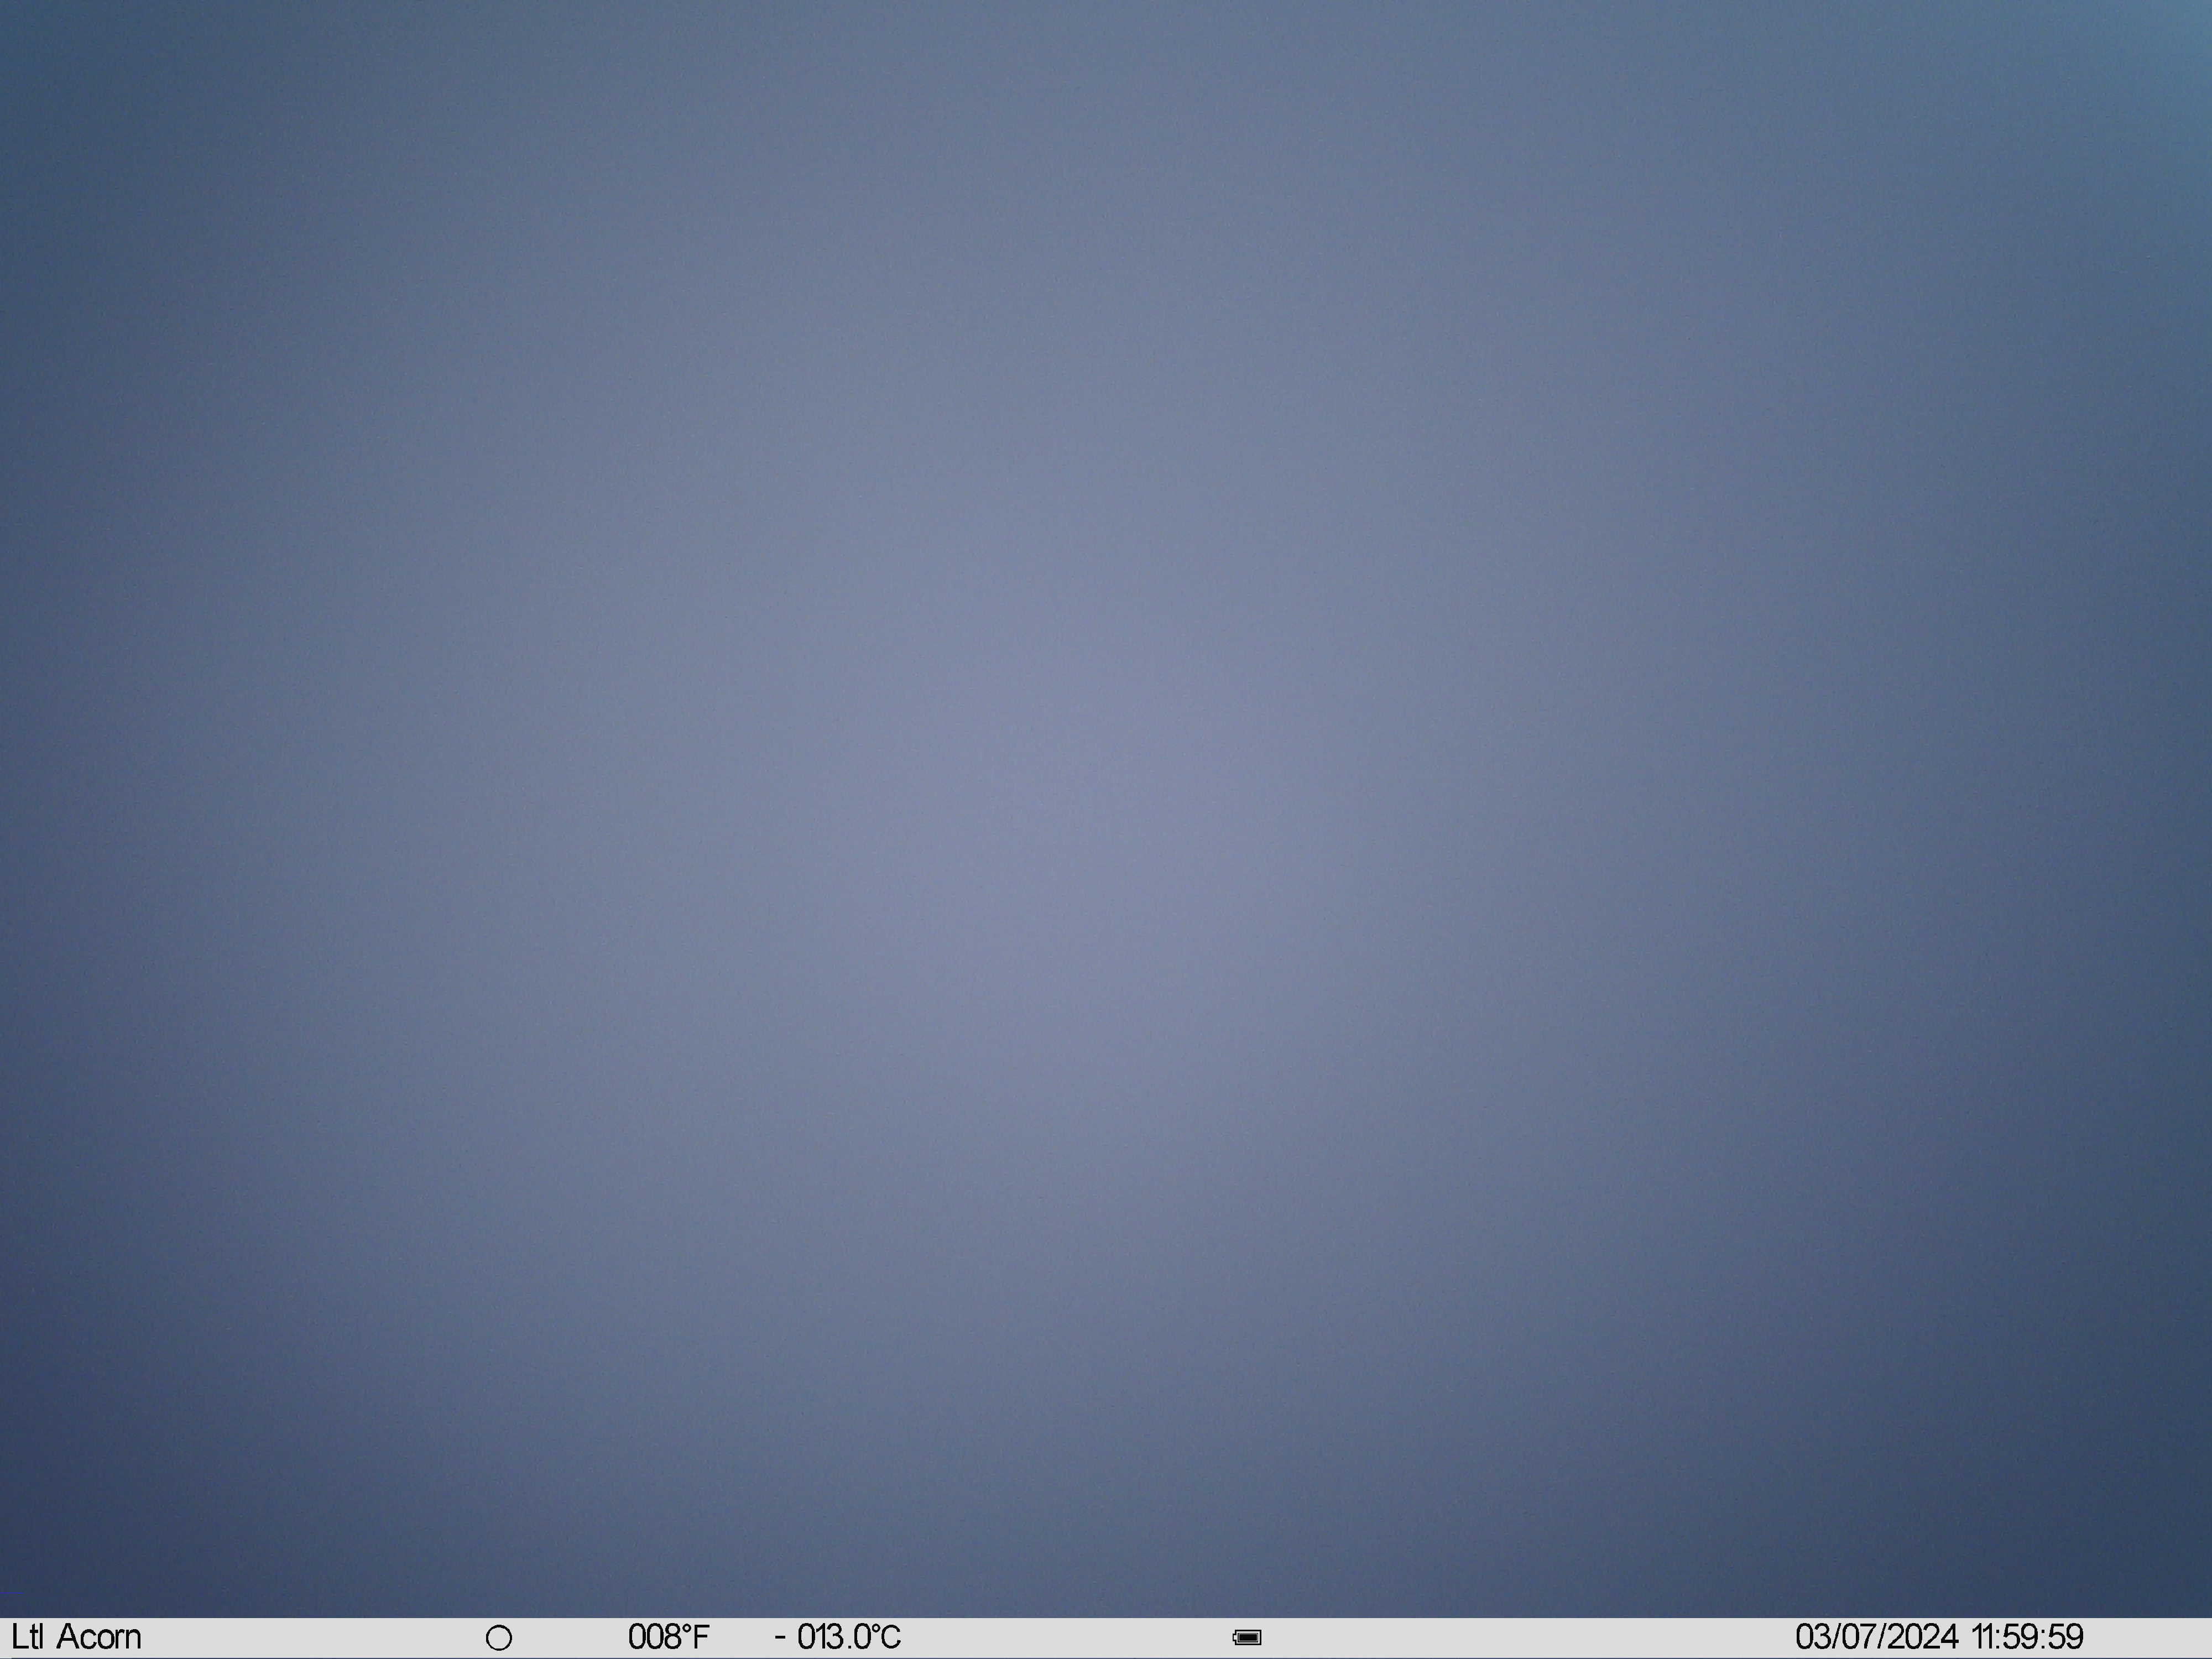Click the moon phase circle icon
This screenshot has height=1659, width=2212.
[x=498, y=1638]
